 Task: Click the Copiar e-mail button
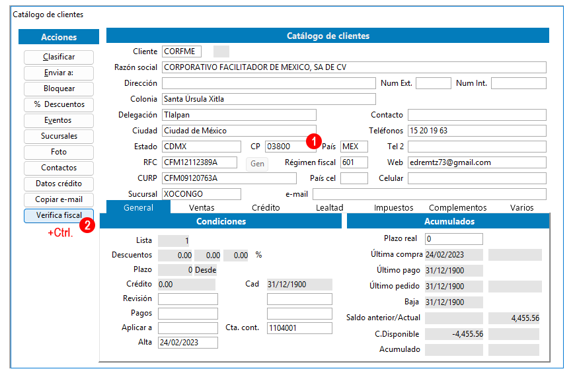[59, 199]
